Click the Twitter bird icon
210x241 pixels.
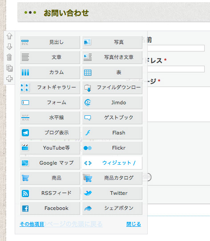pyautogui.click(x=88, y=193)
